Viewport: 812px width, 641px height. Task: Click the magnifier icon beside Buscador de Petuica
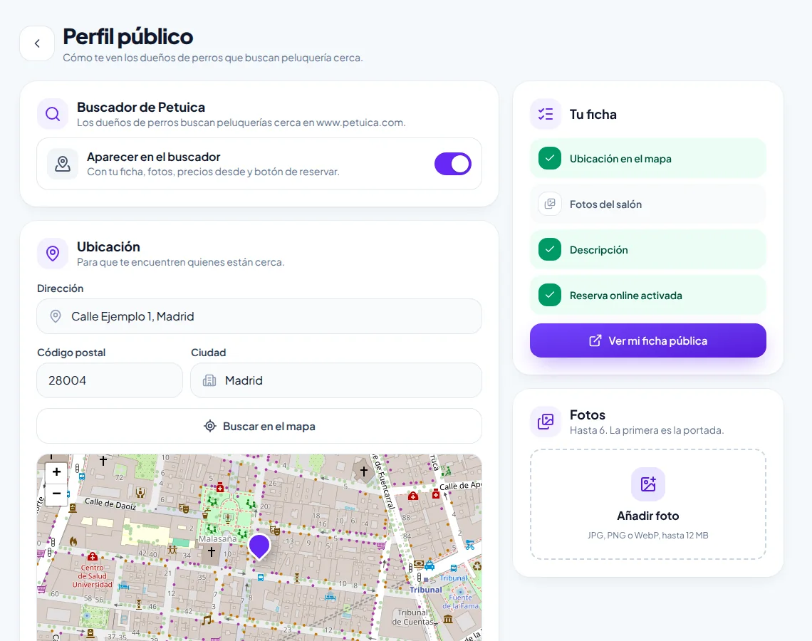click(53, 114)
